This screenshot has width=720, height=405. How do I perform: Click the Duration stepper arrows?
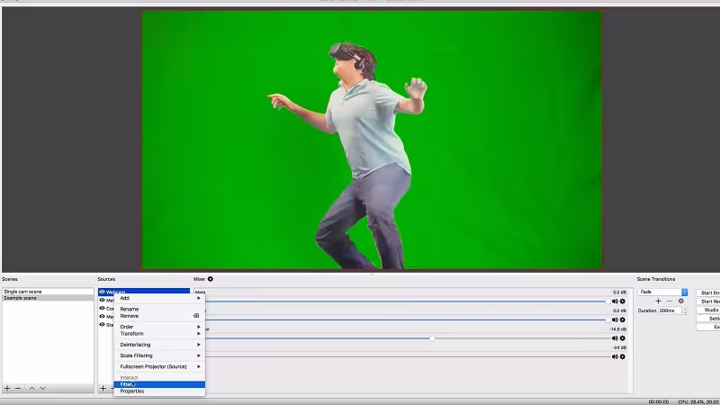(x=685, y=310)
